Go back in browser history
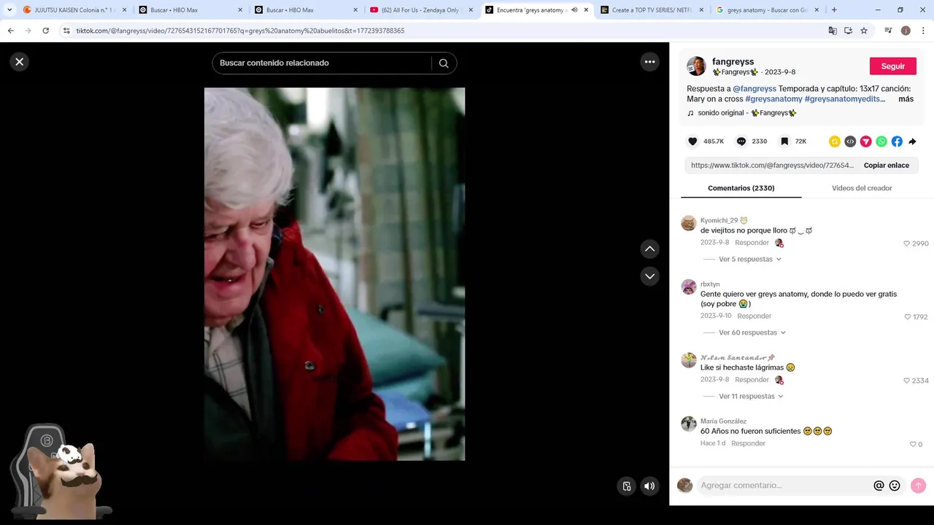The height and width of the screenshot is (525, 934). click(x=10, y=31)
